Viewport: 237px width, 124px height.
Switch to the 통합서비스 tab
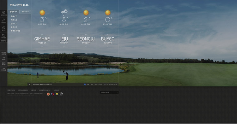pos(25,12)
